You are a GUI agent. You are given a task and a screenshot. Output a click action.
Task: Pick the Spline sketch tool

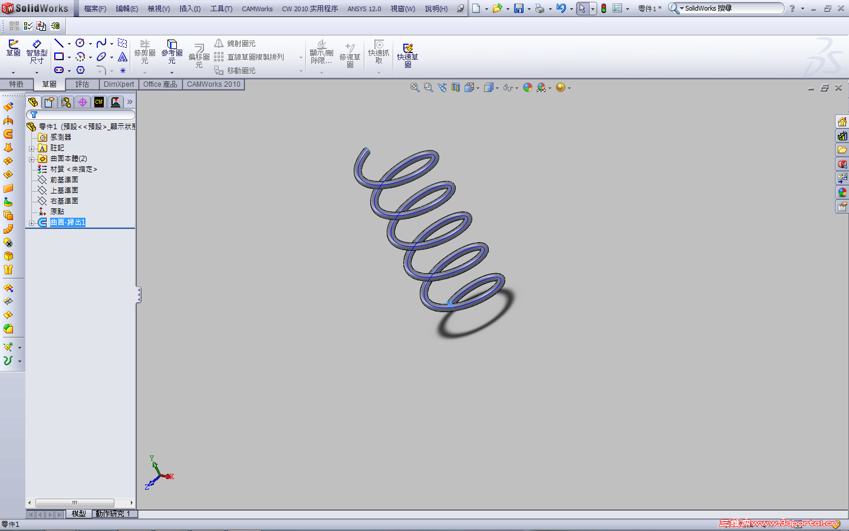[x=101, y=43]
